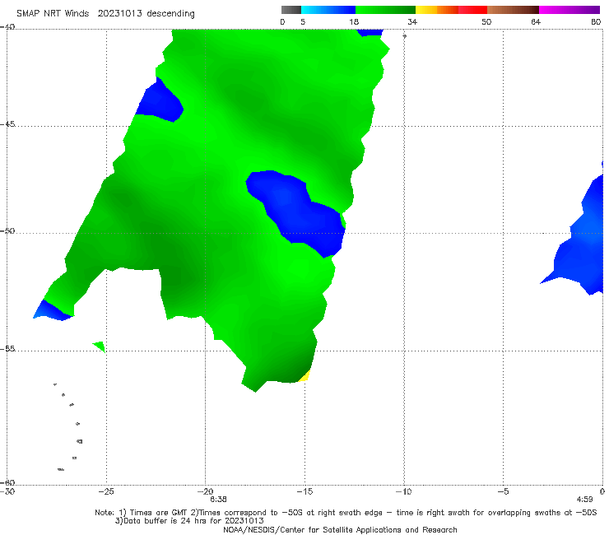Click the longitude label '-15'
Screen dimensions: 609x535
coord(304,491)
